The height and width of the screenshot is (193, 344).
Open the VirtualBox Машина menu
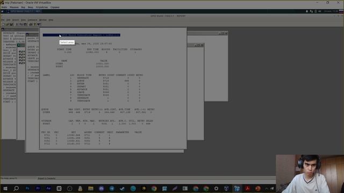coord(14,7)
